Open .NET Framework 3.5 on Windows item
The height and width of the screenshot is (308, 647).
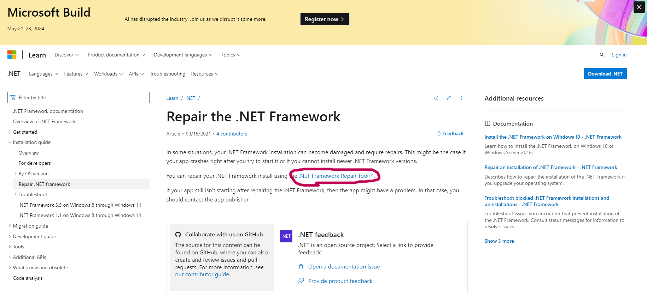(80, 205)
